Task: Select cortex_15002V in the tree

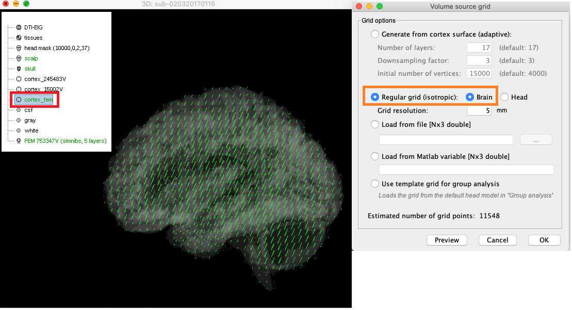Action: coord(44,89)
